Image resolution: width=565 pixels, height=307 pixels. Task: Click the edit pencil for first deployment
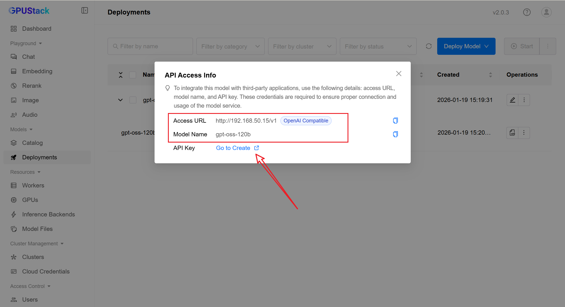pos(512,100)
